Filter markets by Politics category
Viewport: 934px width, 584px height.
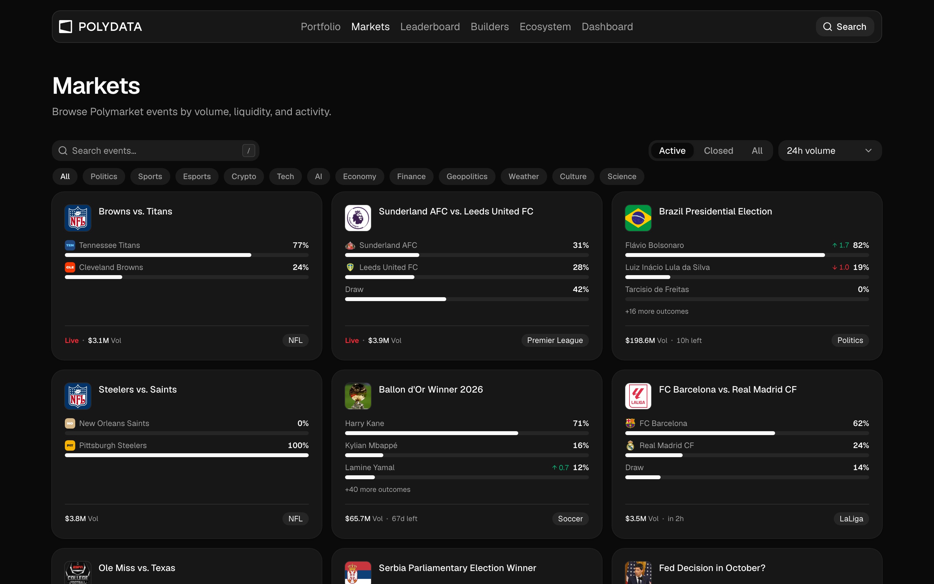[104, 176]
